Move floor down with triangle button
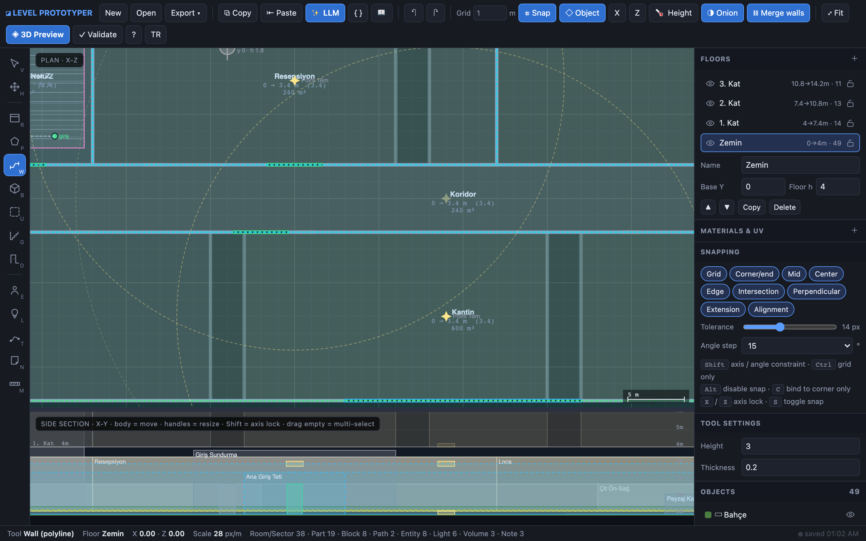866x541 pixels. [x=726, y=207]
